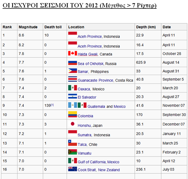Click the Chile flag icon
Image resolution: width=188 pixels, height=179 pixels.
click(73, 143)
